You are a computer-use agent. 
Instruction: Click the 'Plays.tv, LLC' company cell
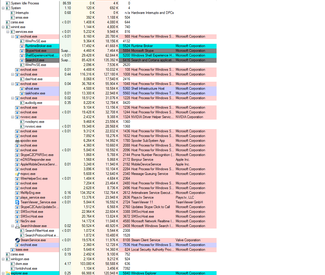click(x=185, y=197)
